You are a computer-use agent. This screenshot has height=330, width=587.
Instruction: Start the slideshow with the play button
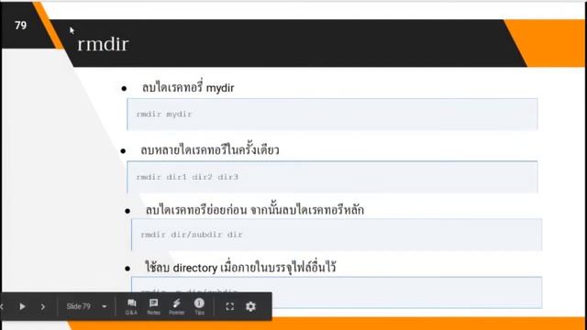(x=22, y=307)
